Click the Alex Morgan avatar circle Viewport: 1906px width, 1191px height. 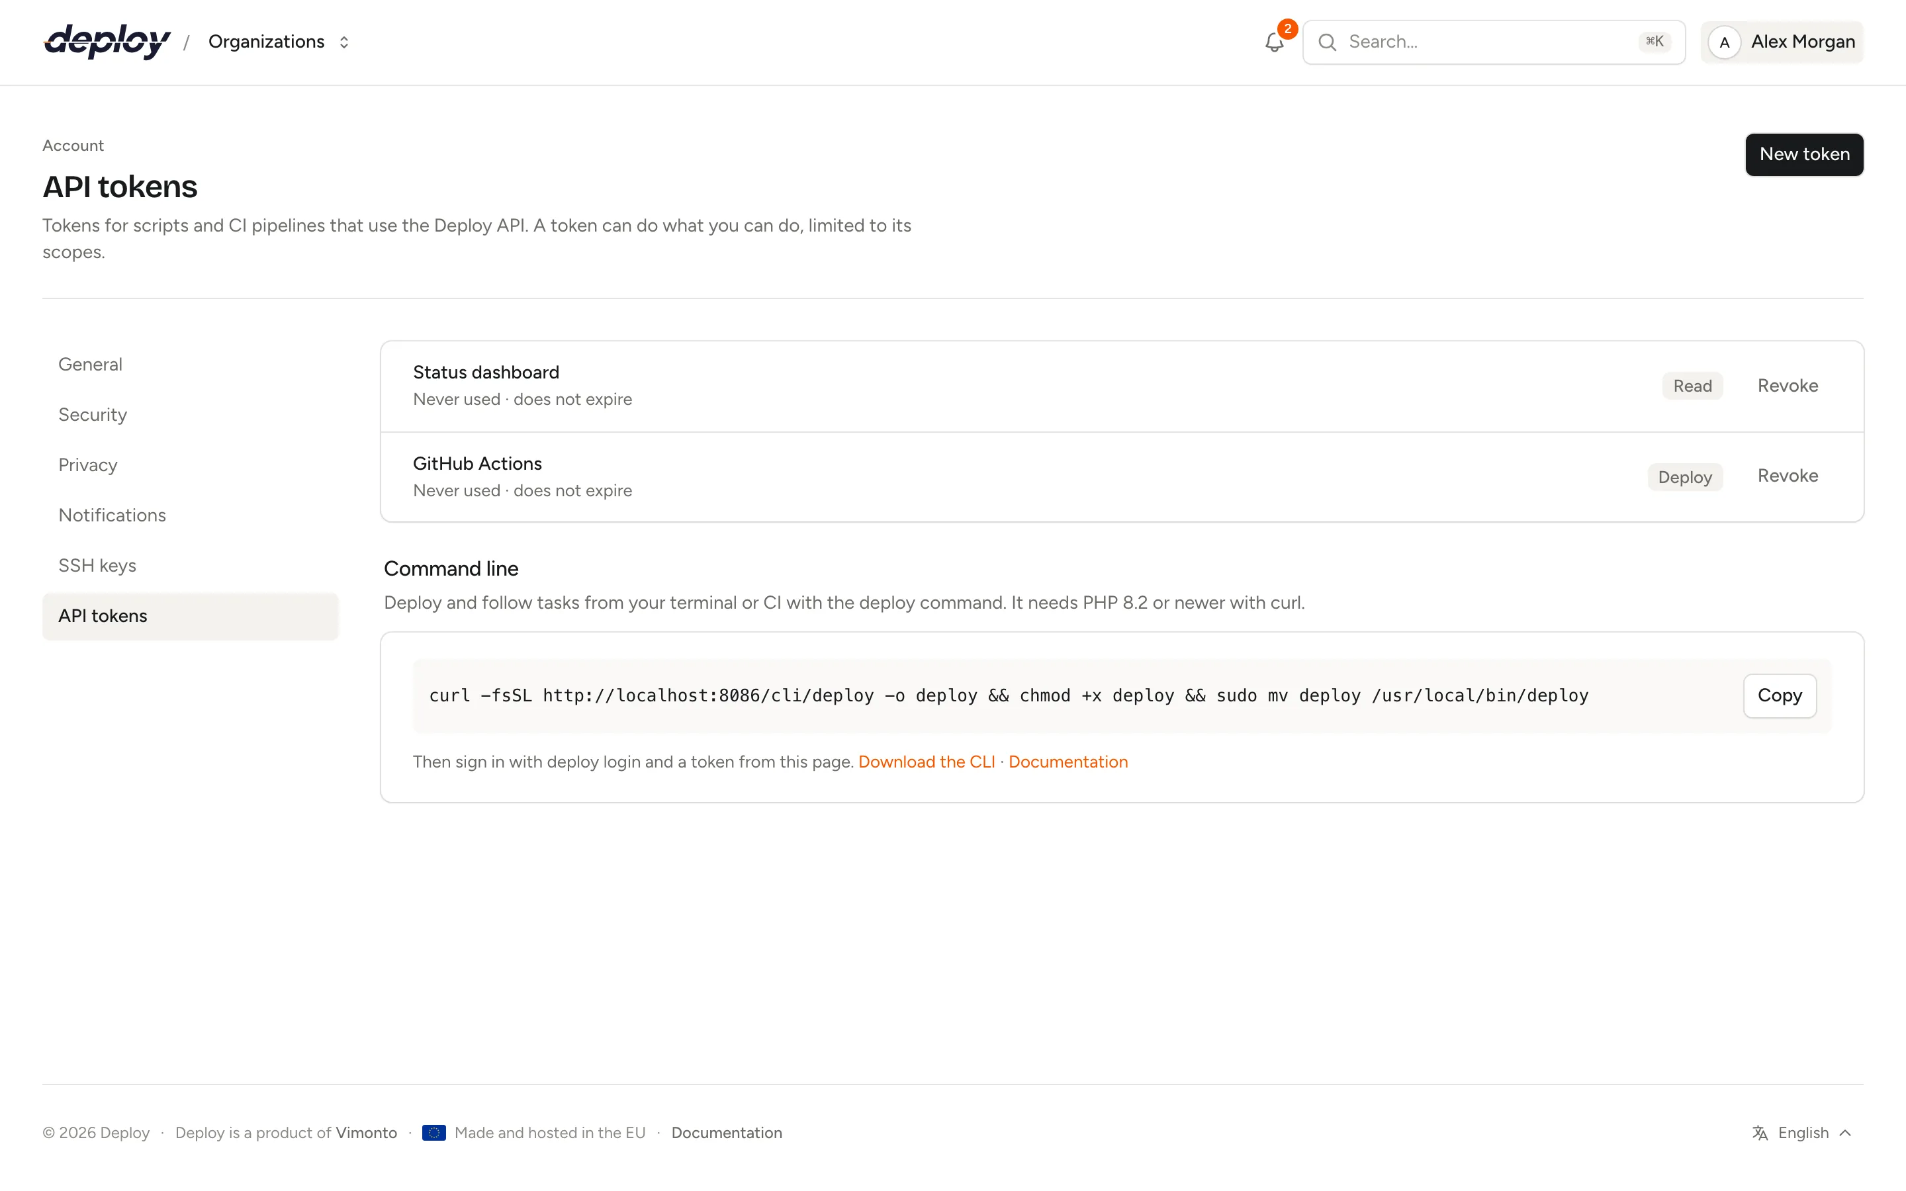[x=1724, y=42]
